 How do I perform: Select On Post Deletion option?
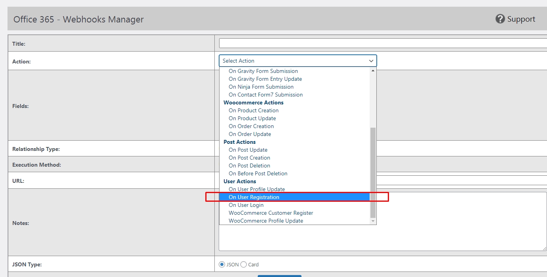[249, 165]
